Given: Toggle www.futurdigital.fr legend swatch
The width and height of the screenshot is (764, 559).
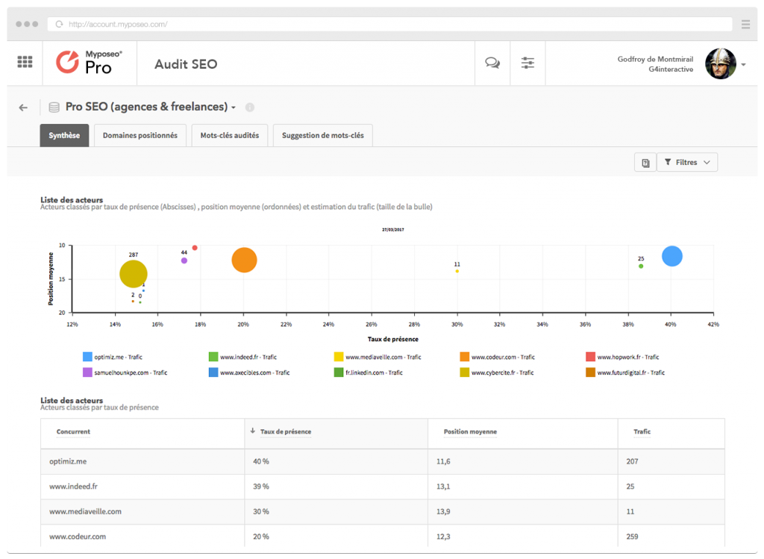Looking at the screenshot, I should click(x=590, y=372).
